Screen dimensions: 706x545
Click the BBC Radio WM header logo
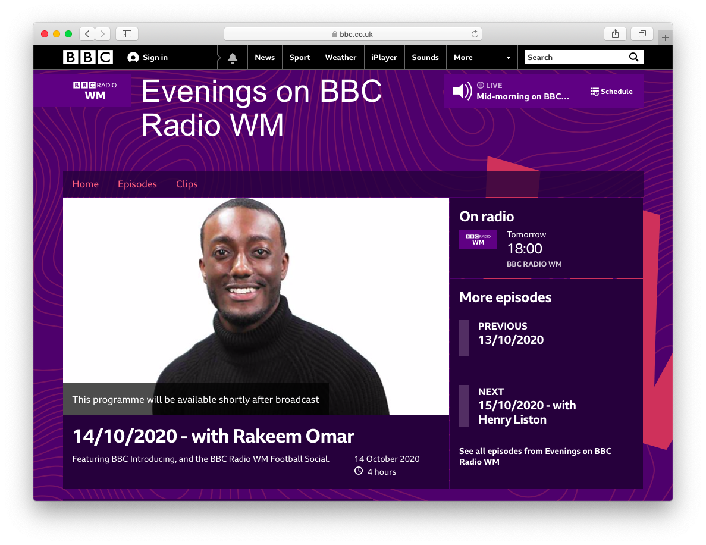95,90
